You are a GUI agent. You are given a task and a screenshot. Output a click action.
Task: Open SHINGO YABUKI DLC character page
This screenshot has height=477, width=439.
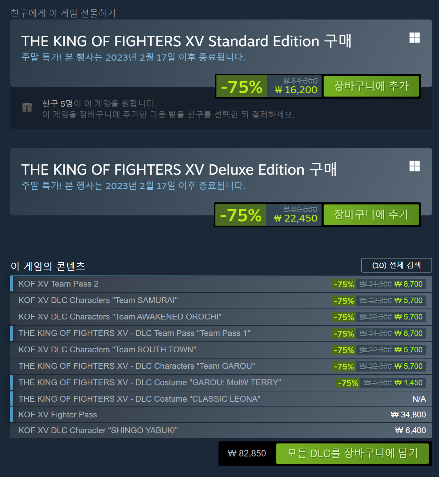click(98, 430)
